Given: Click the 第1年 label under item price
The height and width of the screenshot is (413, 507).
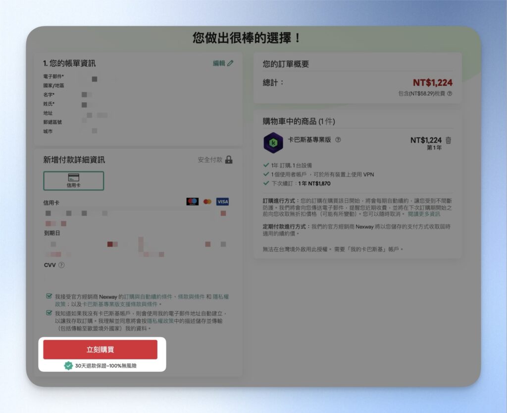Looking at the screenshot, I should tap(434, 148).
